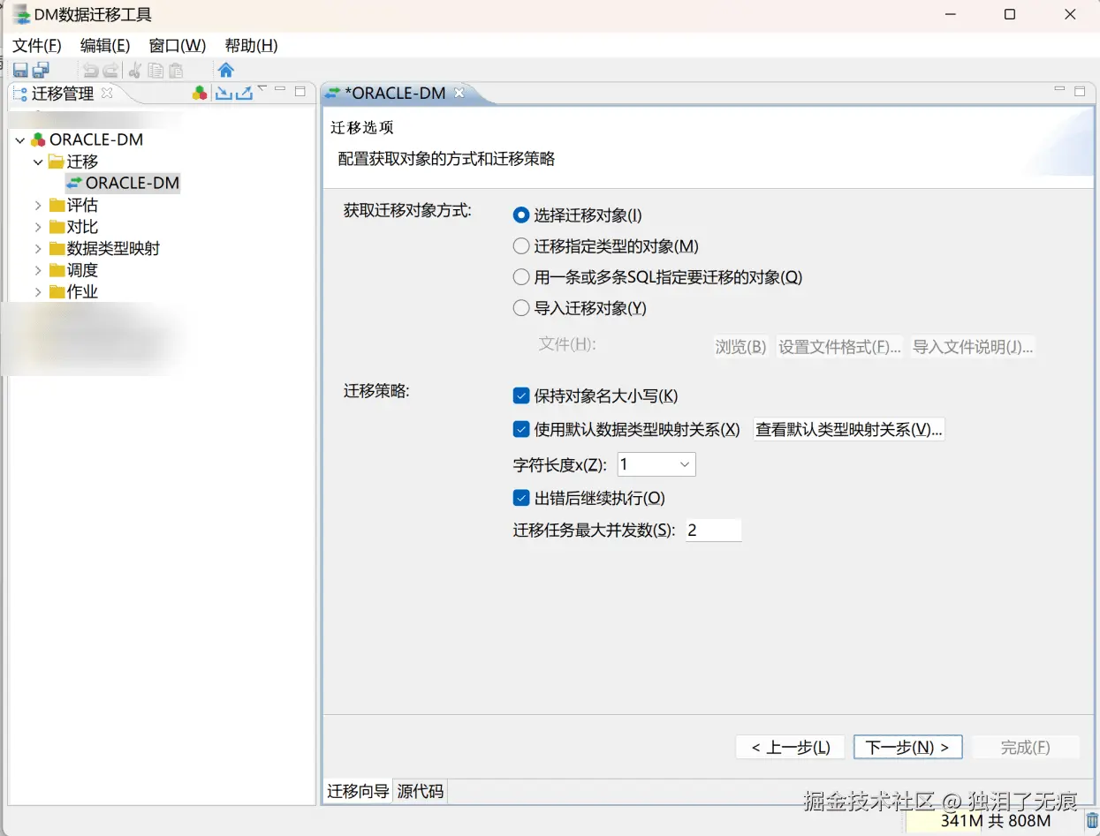Select the 选择迁移对象 radio option

tap(521, 215)
